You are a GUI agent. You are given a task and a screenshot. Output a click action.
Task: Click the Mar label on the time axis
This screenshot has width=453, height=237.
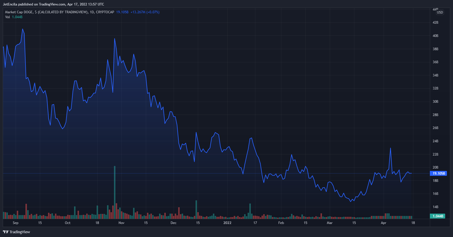pos(329,223)
